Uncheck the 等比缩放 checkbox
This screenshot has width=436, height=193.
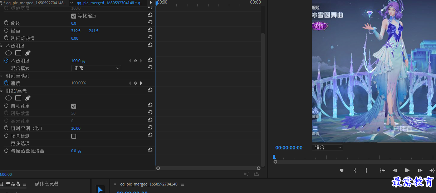point(74,16)
